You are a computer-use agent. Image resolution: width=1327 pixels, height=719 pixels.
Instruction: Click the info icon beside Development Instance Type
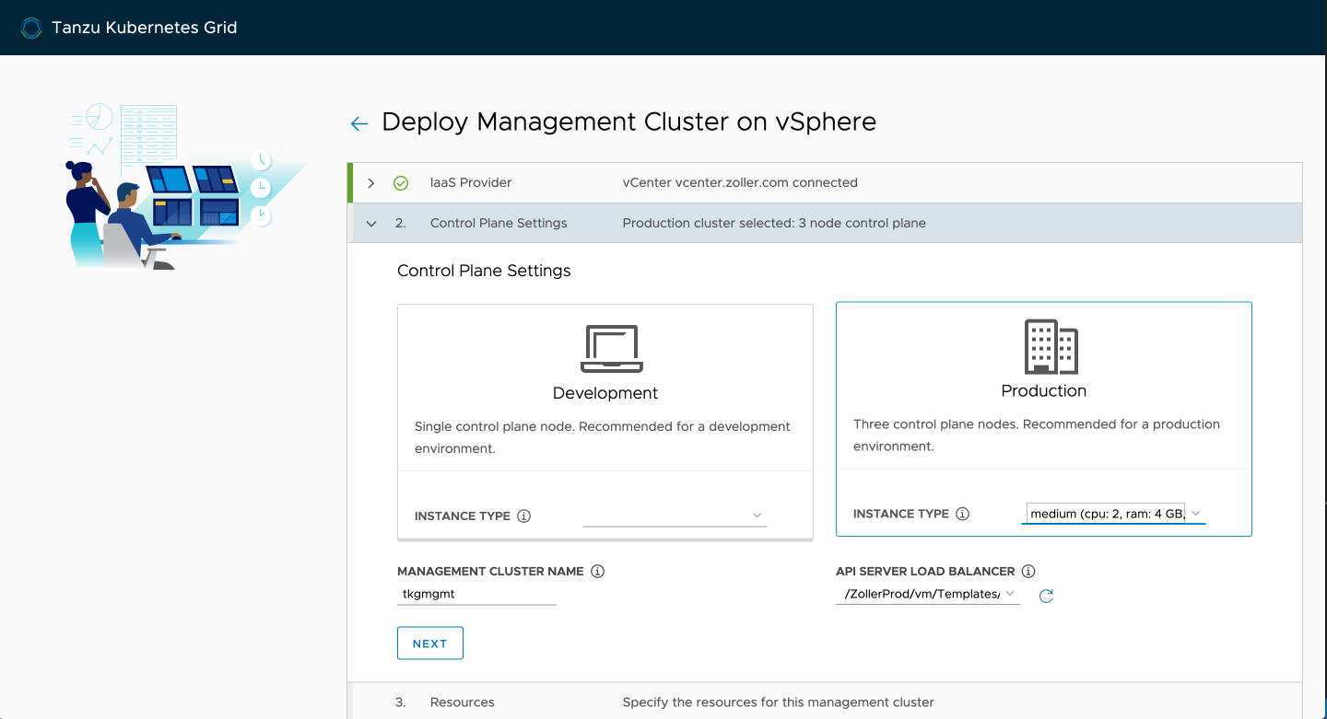pos(524,516)
